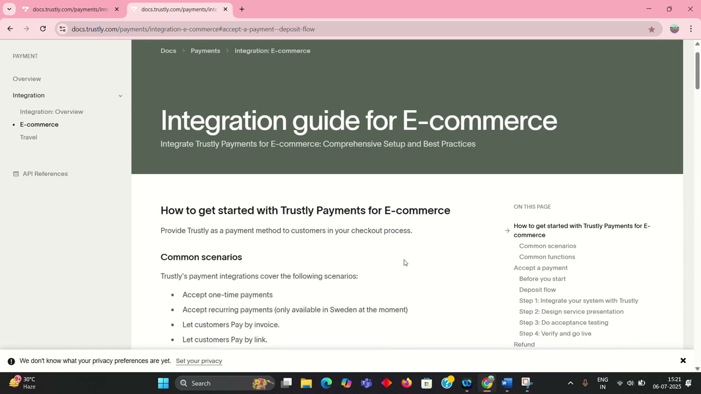Click the API References icon

[16, 174]
